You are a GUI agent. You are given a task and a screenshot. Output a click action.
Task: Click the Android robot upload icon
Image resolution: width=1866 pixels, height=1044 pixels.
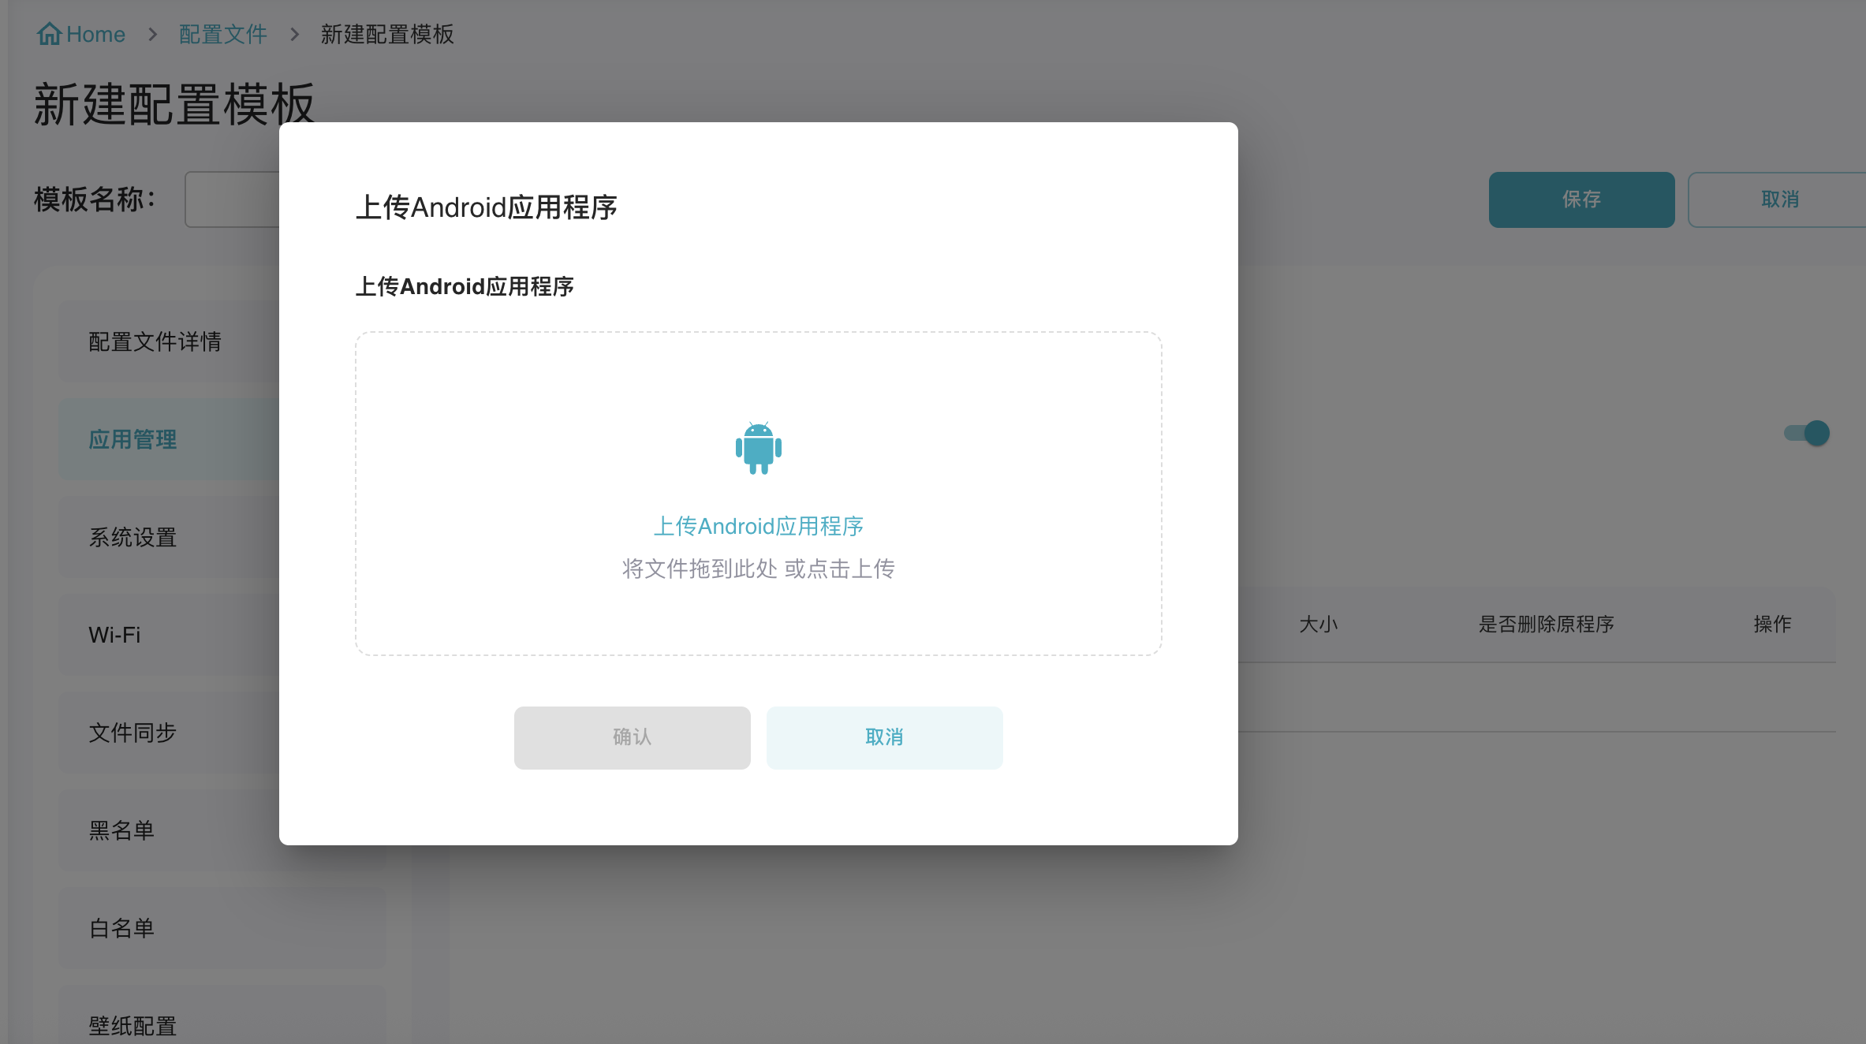(x=758, y=448)
